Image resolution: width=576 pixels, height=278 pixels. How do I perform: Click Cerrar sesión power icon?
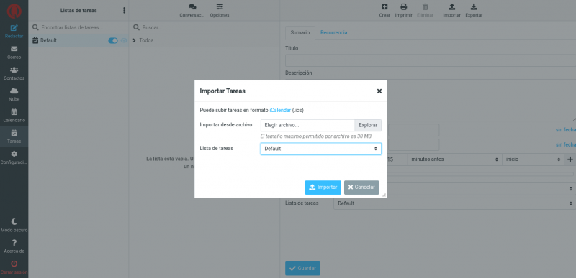pos(14,267)
